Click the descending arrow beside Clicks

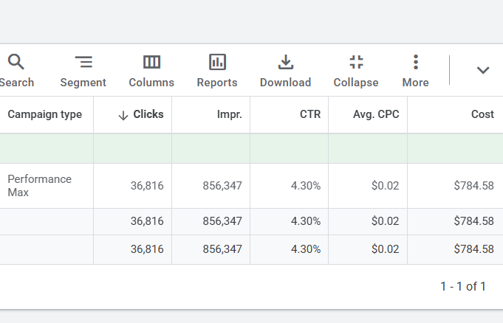[x=123, y=115]
